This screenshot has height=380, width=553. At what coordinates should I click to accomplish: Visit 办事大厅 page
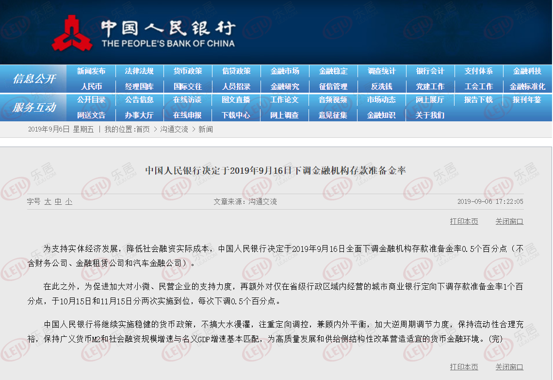tap(139, 115)
